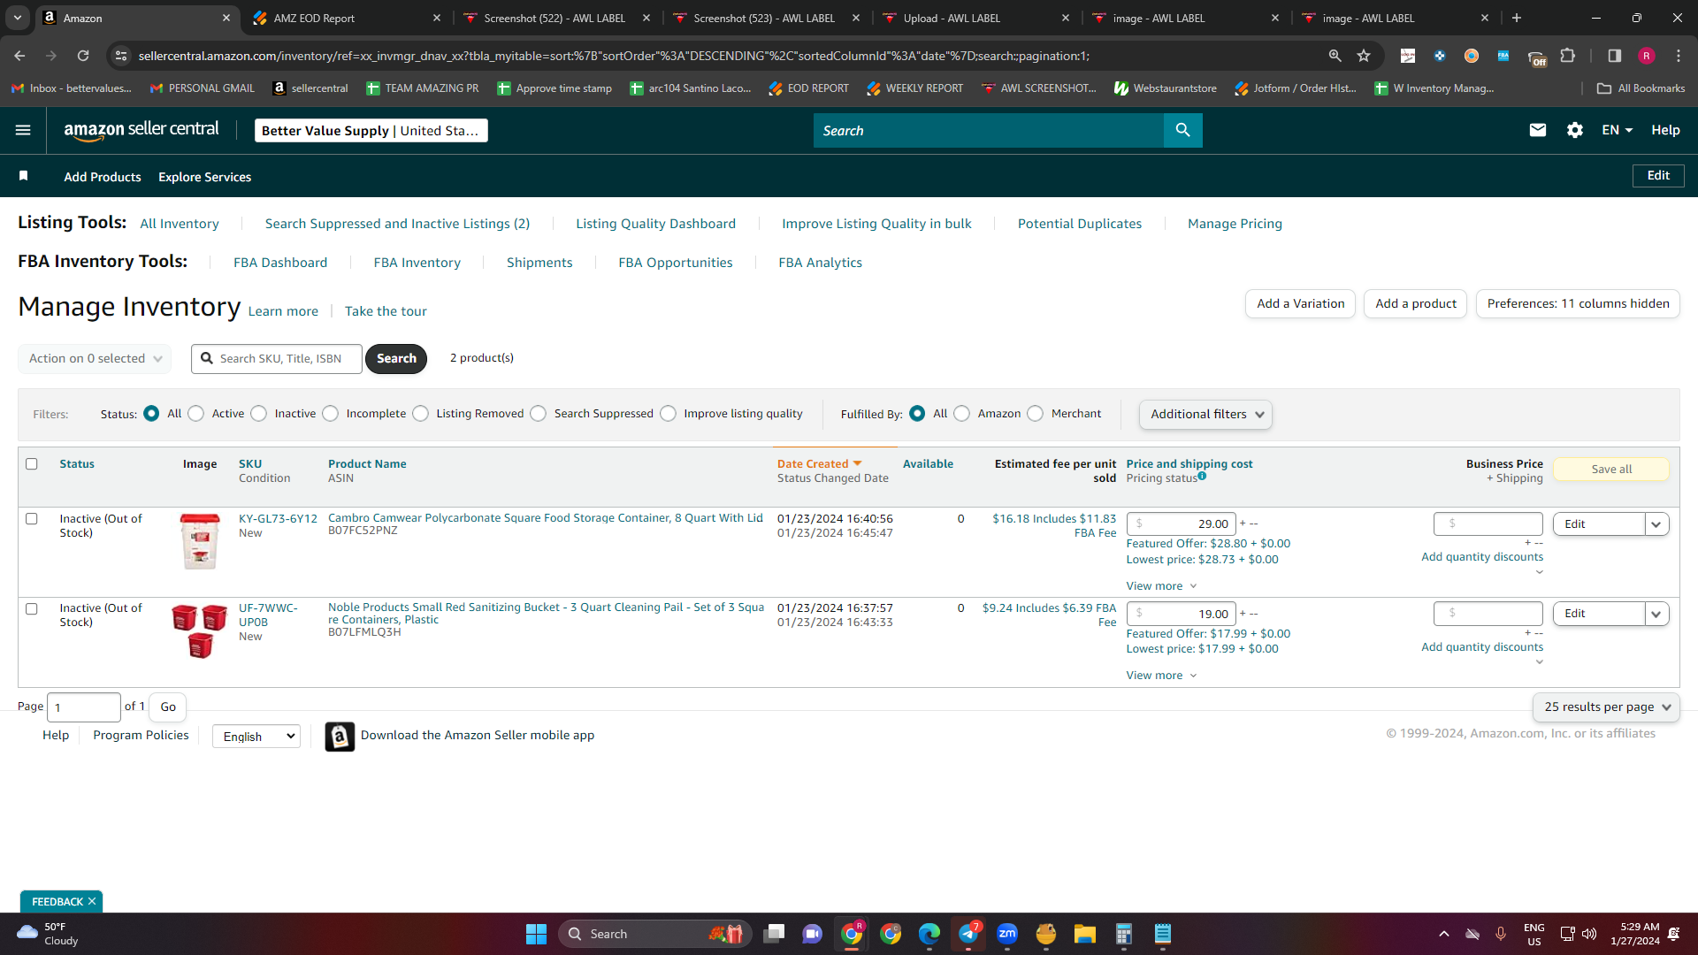Open the messages envelope icon
Screen dimensions: 1698x955
tap(1538, 130)
